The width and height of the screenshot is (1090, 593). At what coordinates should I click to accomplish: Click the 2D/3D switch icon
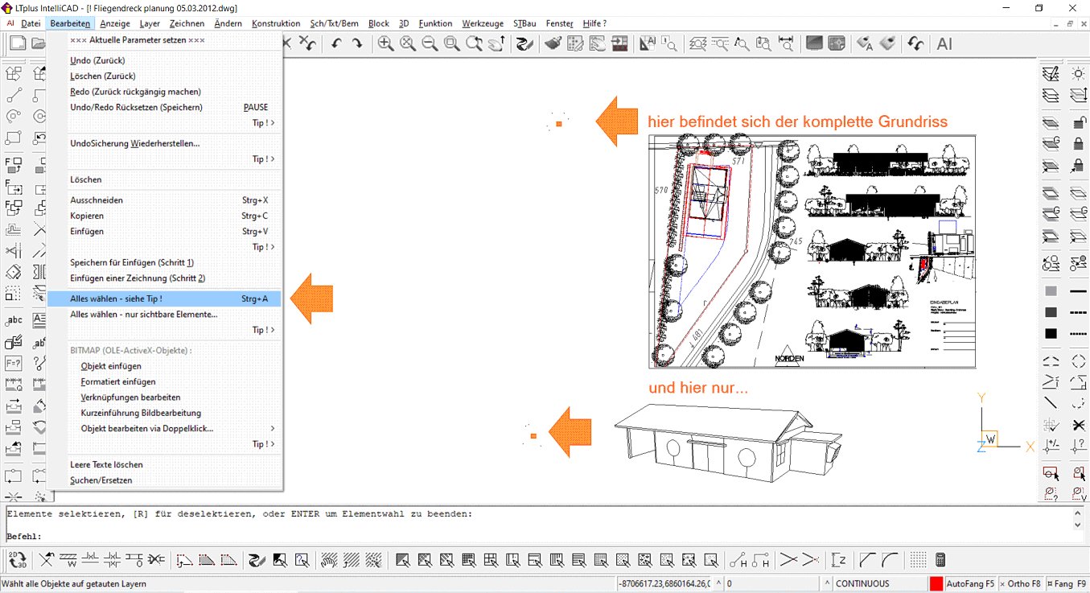[x=16, y=560]
